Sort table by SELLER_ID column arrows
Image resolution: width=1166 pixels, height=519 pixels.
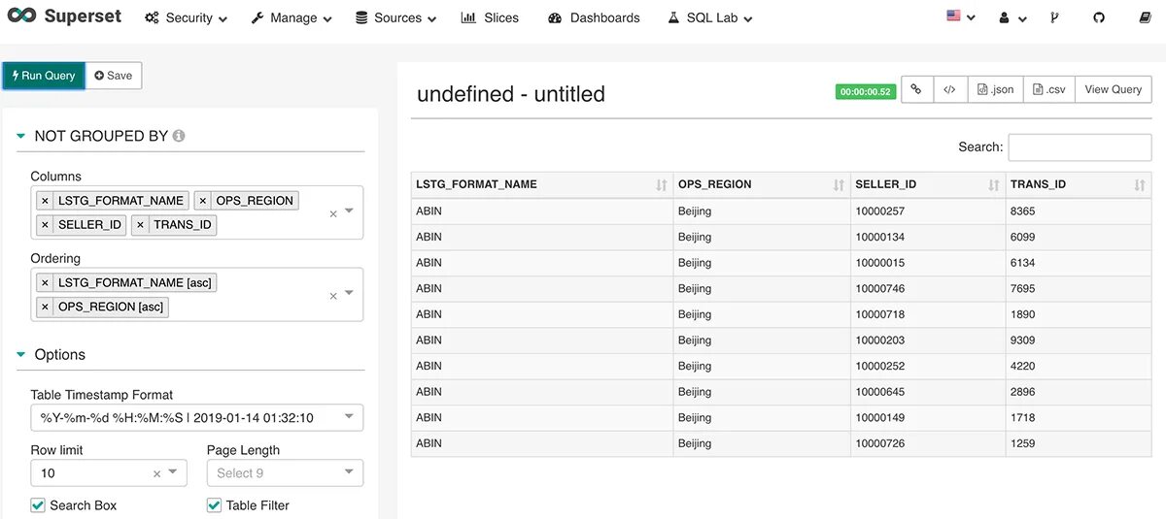993,184
